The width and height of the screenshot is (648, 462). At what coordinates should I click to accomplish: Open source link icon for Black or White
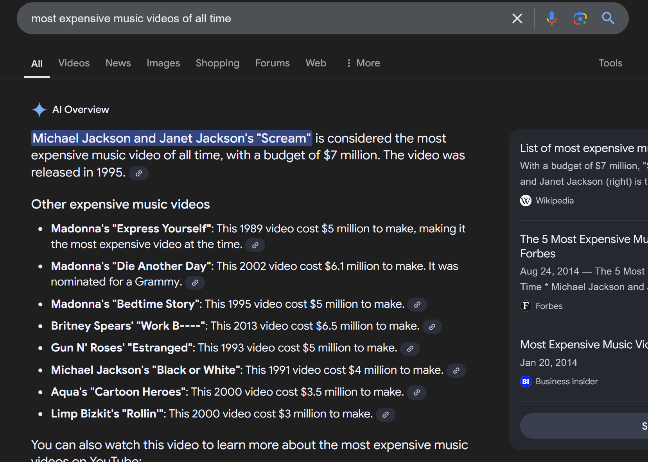pyautogui.click(x=456, y=371)
